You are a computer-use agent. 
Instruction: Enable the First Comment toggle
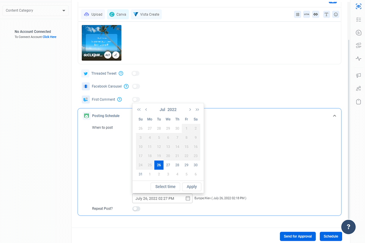136,99
